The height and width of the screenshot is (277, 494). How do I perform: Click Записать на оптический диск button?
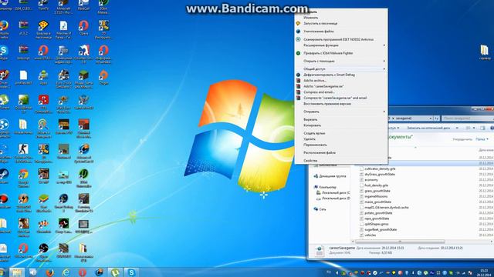[428, 128]
